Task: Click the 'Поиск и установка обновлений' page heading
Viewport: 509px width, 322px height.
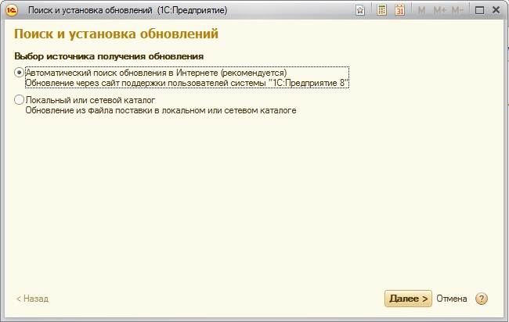Action: 116,35
